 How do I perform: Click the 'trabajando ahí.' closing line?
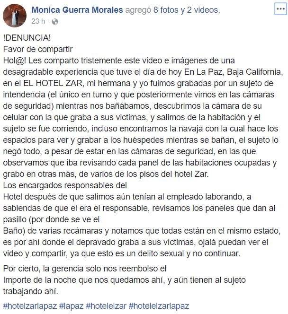[x=30, y=291]
